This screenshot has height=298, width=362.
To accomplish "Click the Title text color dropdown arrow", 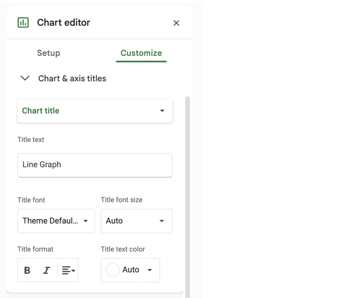I will pos(150,270).
